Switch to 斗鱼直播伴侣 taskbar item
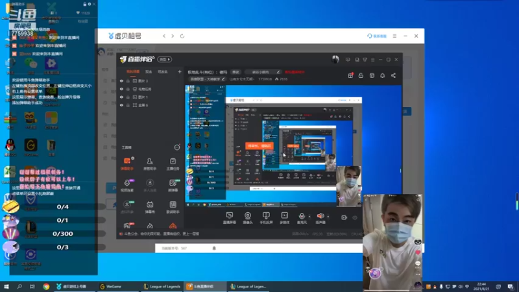Screen dimensions: 519x292 [x=205, y=286]
